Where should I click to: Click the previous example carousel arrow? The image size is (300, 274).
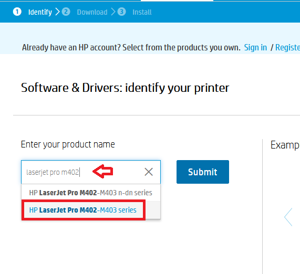coord(288,217)
